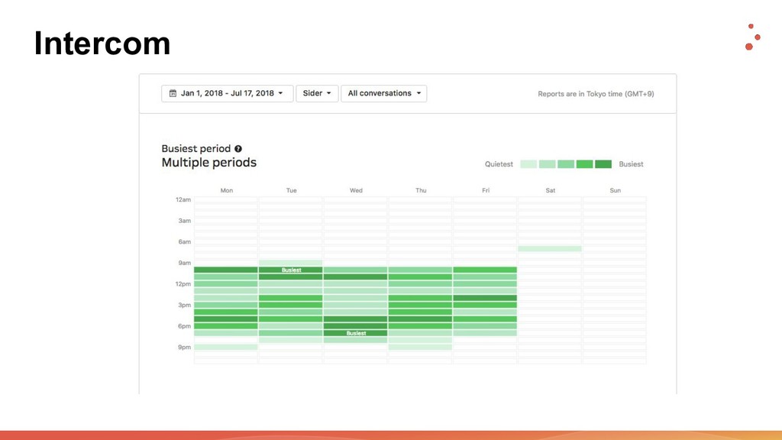
Task: Click the 12pm row label
Action: (x=183, y=284)
